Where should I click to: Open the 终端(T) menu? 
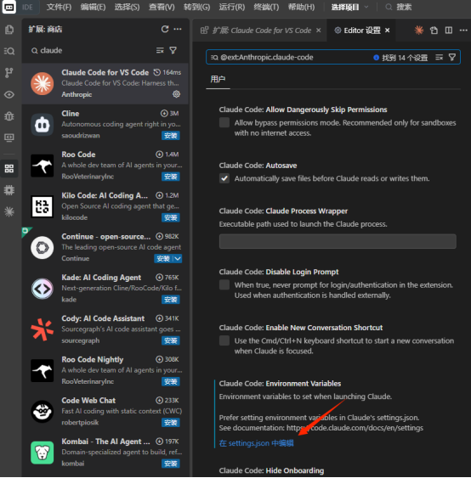coord(266,7)
